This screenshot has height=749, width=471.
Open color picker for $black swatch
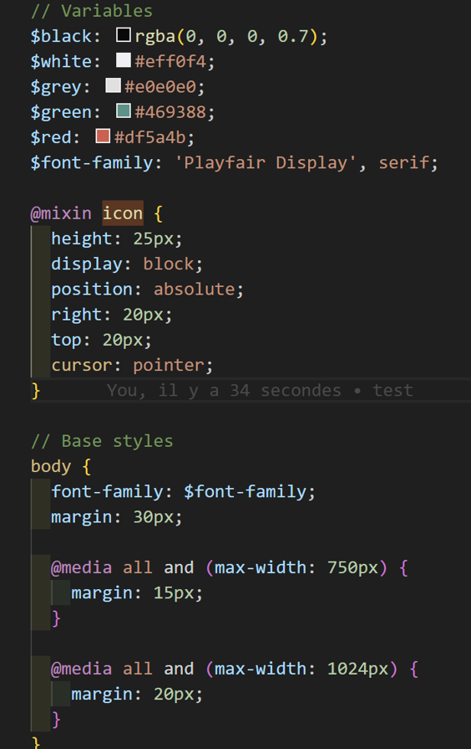(124, 35)
